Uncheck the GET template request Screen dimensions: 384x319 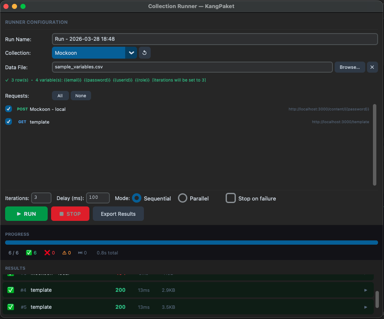pyautogui.click(x=9, y=122)
